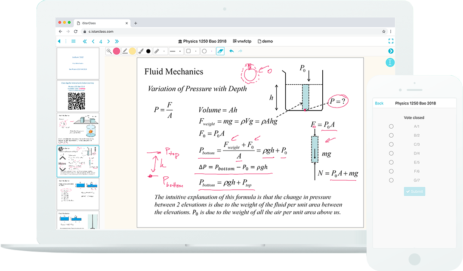Open the third slide thumbnail with cylinder

coord(78,129)
